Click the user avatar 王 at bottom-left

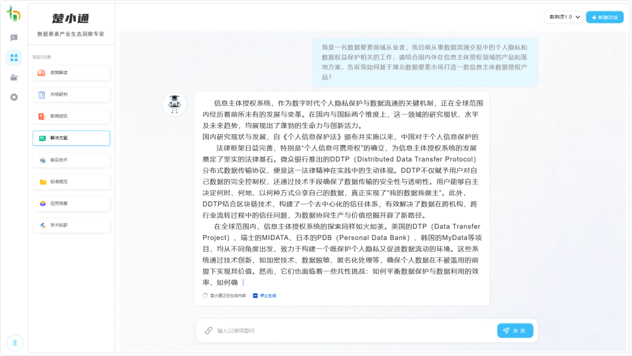coord(15,343)
